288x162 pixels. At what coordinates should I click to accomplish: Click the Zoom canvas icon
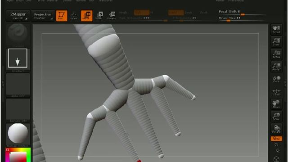[x=276, y=42]
